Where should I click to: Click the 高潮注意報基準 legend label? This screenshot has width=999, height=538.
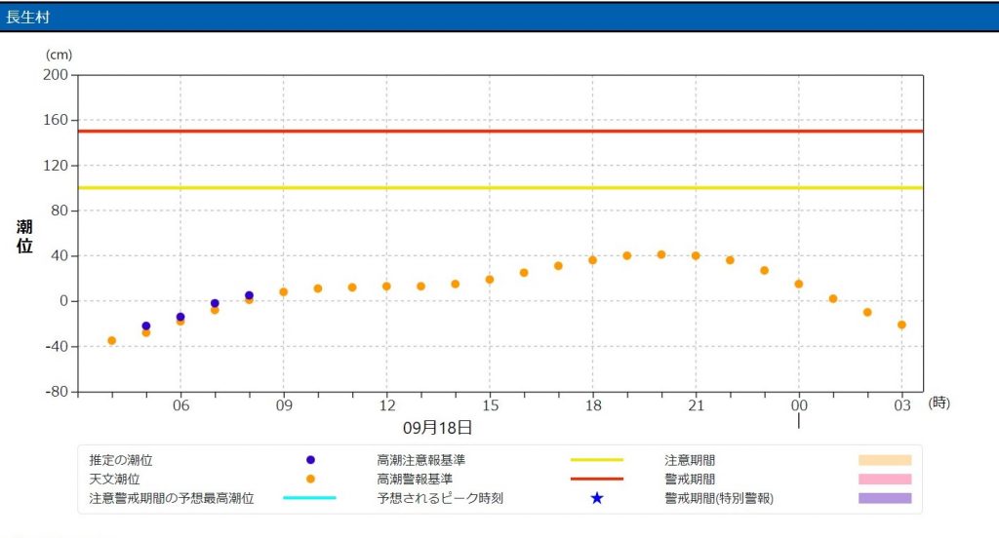click(421, 460)
